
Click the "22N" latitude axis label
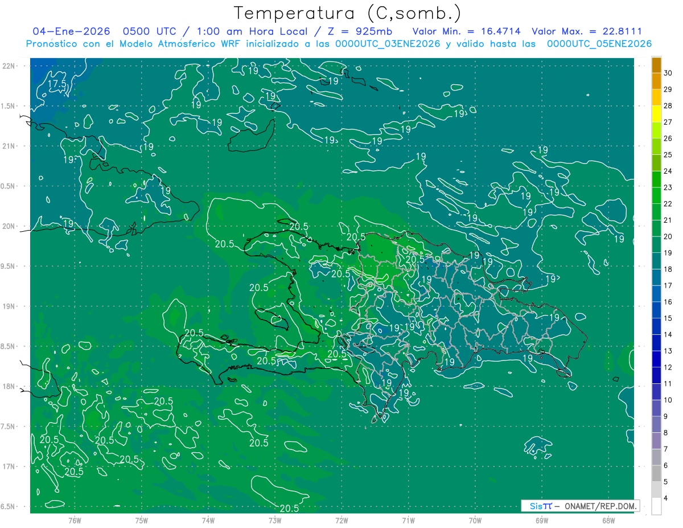point(9,66)
